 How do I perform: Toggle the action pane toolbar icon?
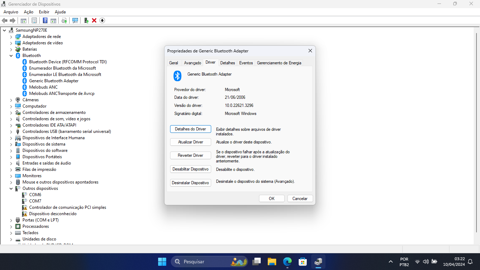point(53,20)
